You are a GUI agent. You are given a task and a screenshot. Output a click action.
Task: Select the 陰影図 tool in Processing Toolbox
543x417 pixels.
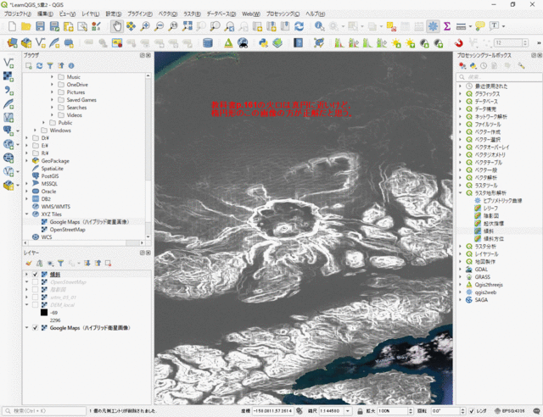pos(491,216)
